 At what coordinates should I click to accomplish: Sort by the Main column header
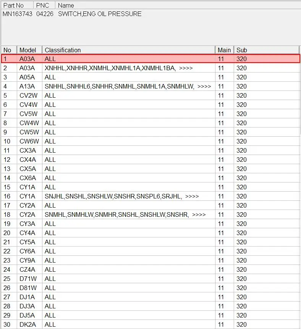[225, 50]
